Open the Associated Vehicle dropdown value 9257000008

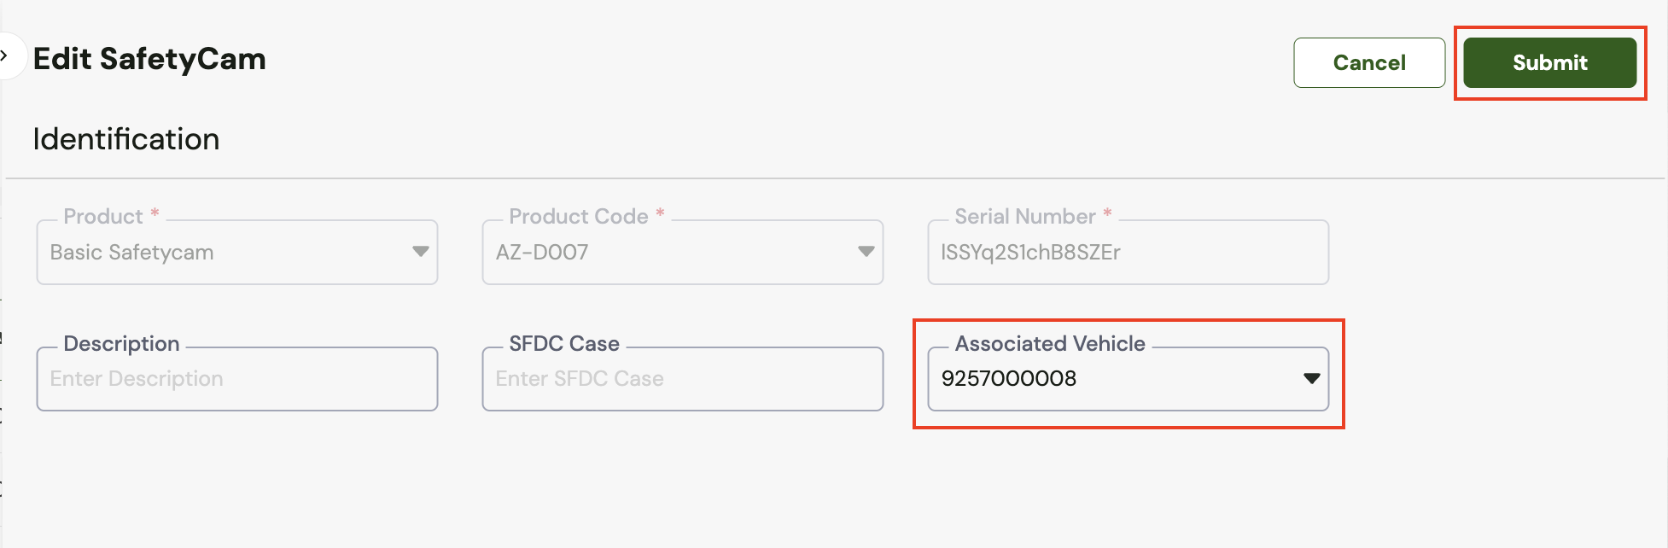click(1110, 379)
